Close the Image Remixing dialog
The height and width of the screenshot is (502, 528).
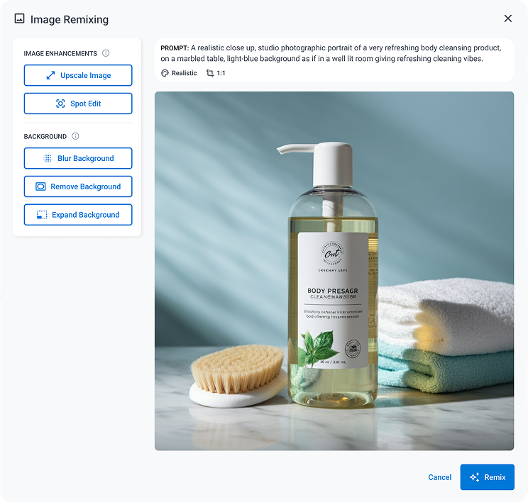coord(507,18)
